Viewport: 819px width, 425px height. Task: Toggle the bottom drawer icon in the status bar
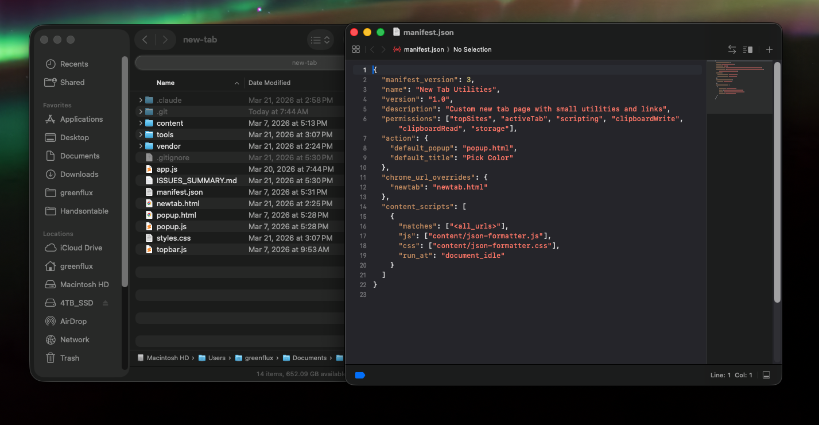pos(766,375)
